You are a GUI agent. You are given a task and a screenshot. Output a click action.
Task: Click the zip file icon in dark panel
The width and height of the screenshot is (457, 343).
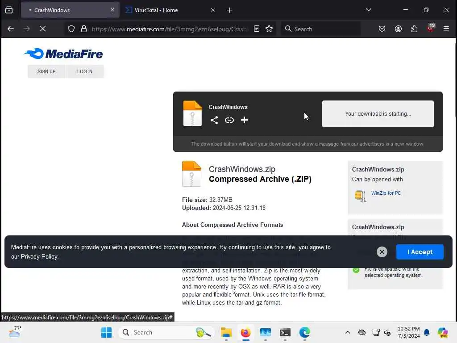(x=192, y=113)
